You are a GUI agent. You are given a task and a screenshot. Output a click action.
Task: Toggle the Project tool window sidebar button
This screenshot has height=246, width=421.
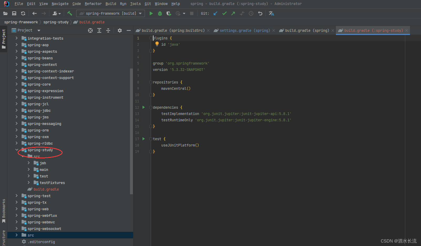tap(4, 39)
